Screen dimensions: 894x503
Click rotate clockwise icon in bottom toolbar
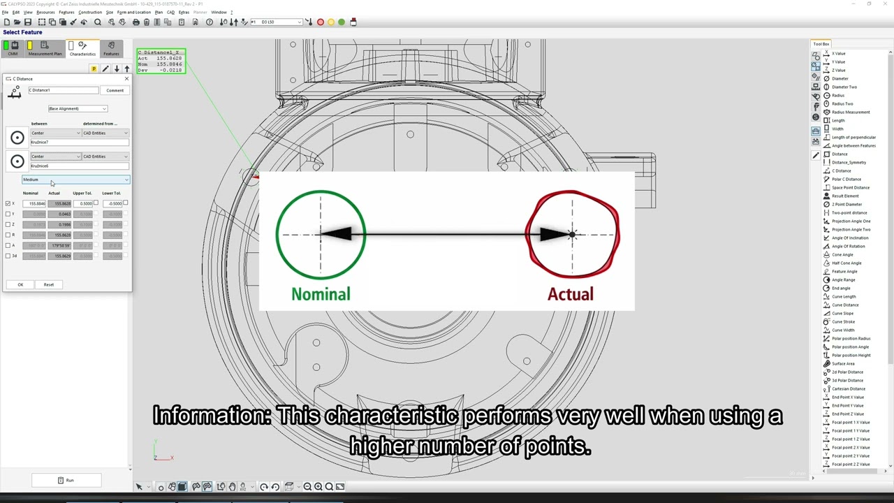pos(264,486)
